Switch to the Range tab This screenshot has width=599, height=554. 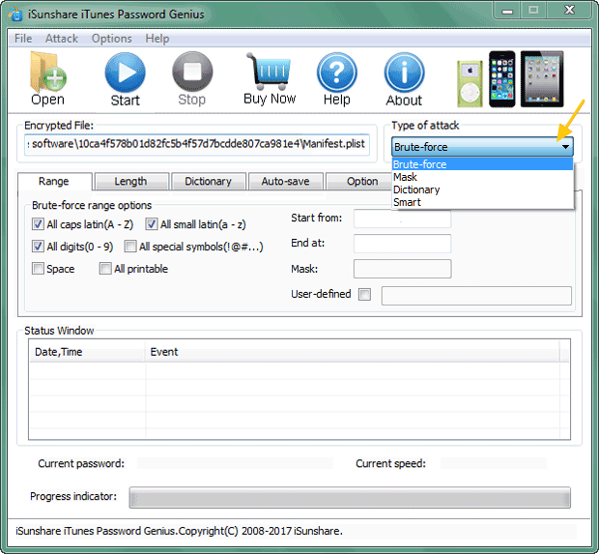[x=54, y=181]
